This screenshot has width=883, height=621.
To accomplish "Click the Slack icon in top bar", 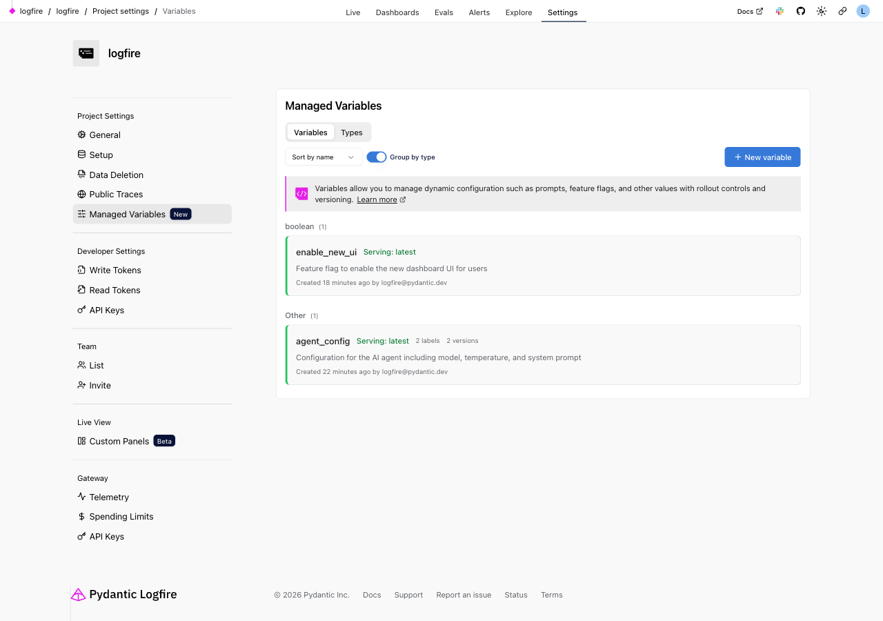I will pyautogui.click(x=780, y=11).
